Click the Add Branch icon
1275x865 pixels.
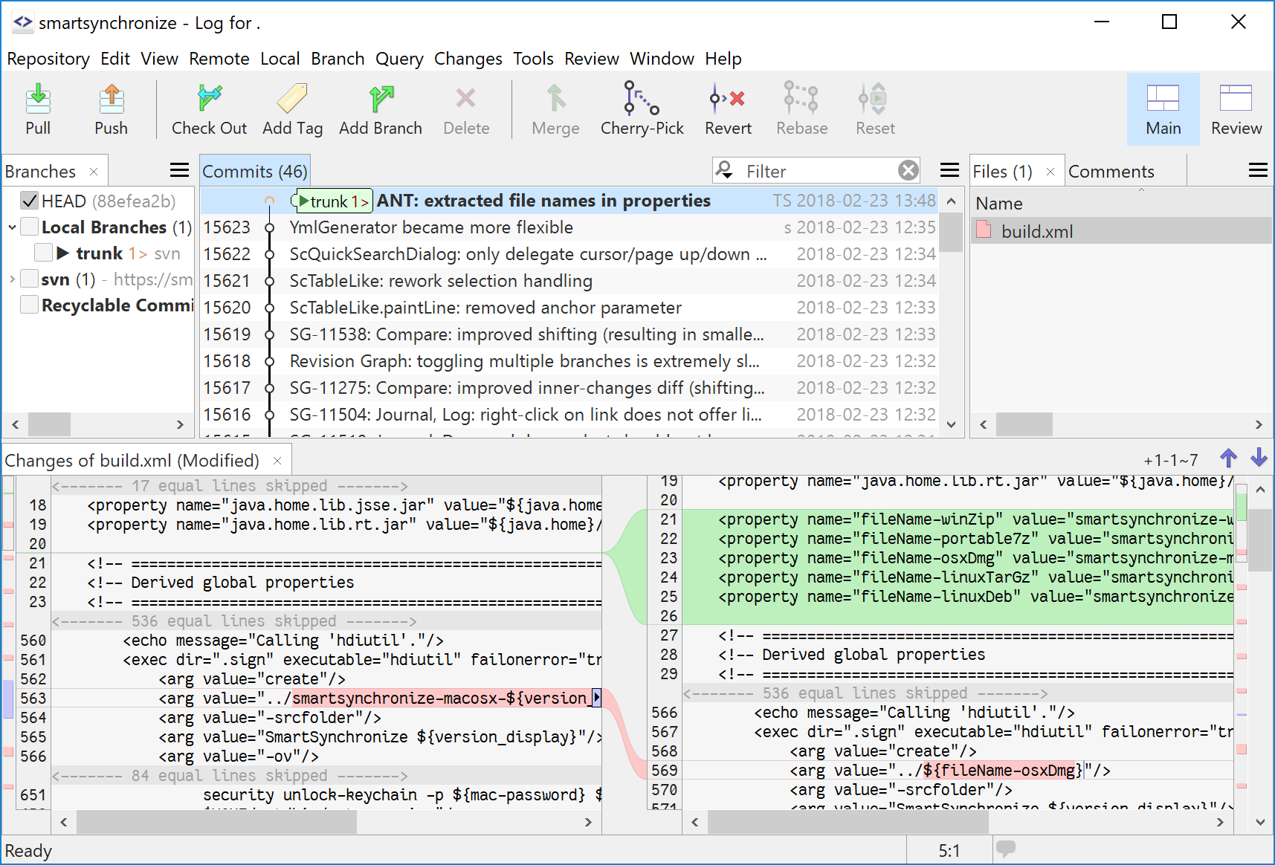(381, 98)
